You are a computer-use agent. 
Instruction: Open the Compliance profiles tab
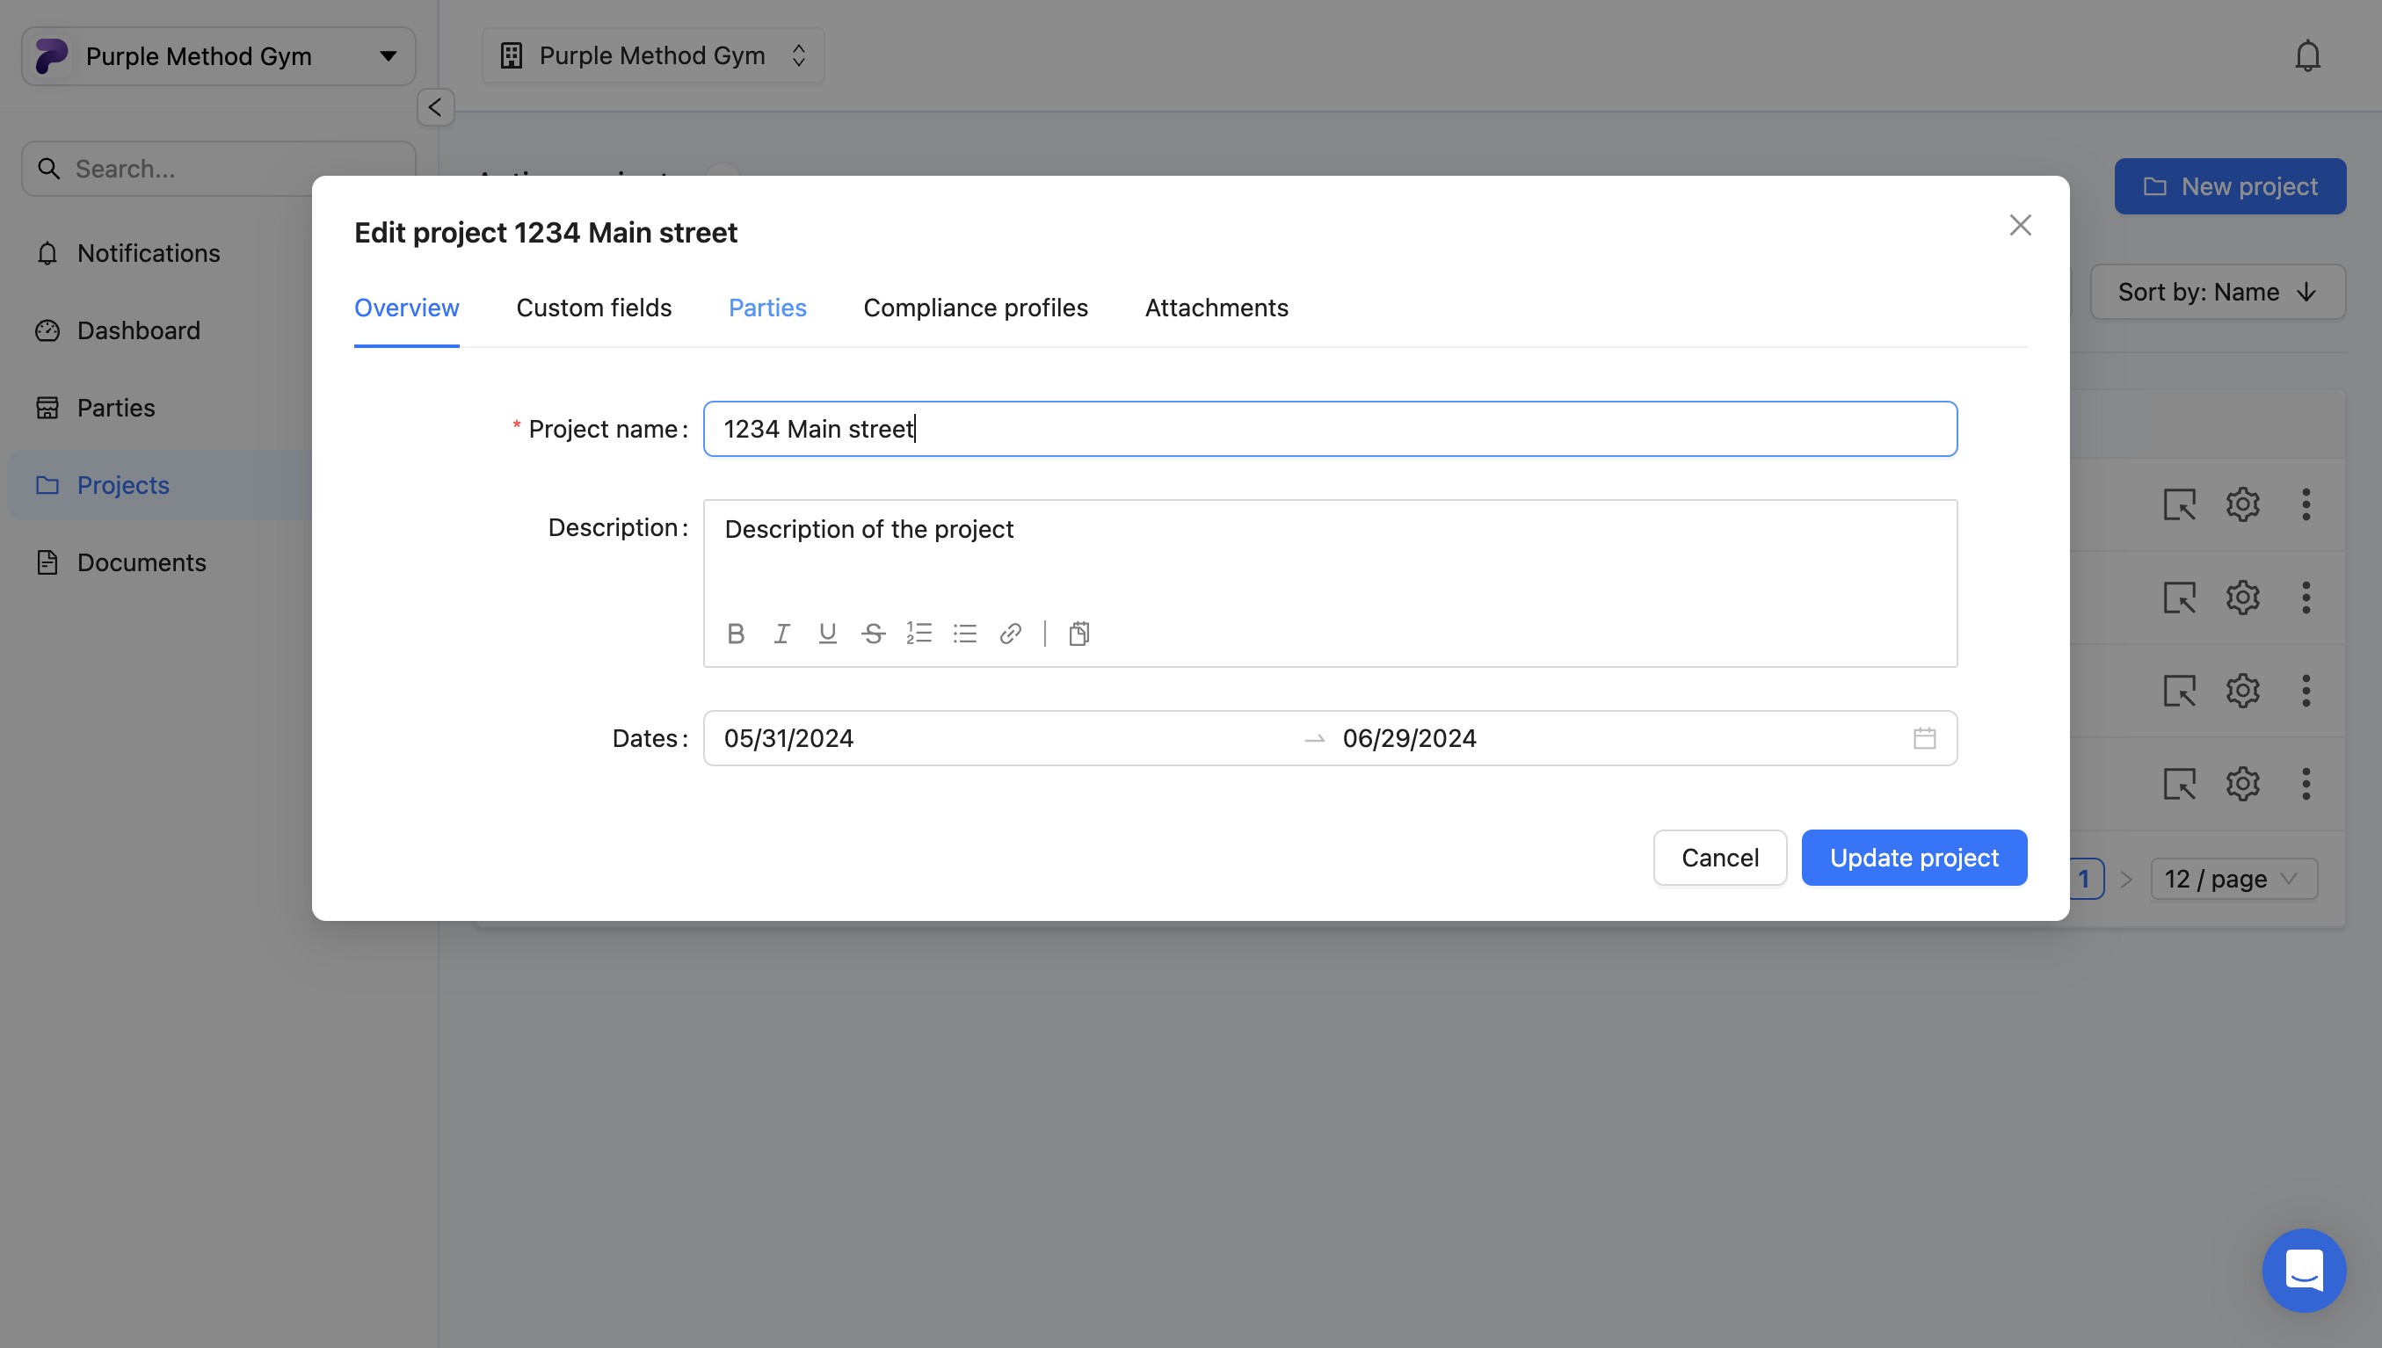pos(975,308)
